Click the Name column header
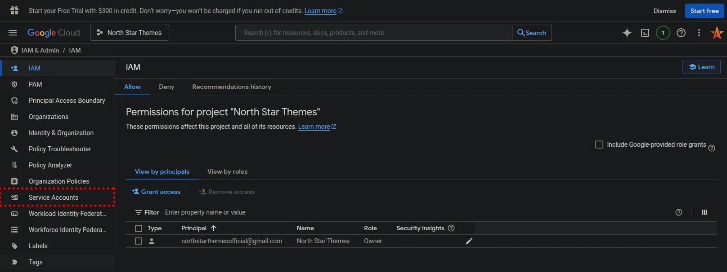 tap(305, 228)
